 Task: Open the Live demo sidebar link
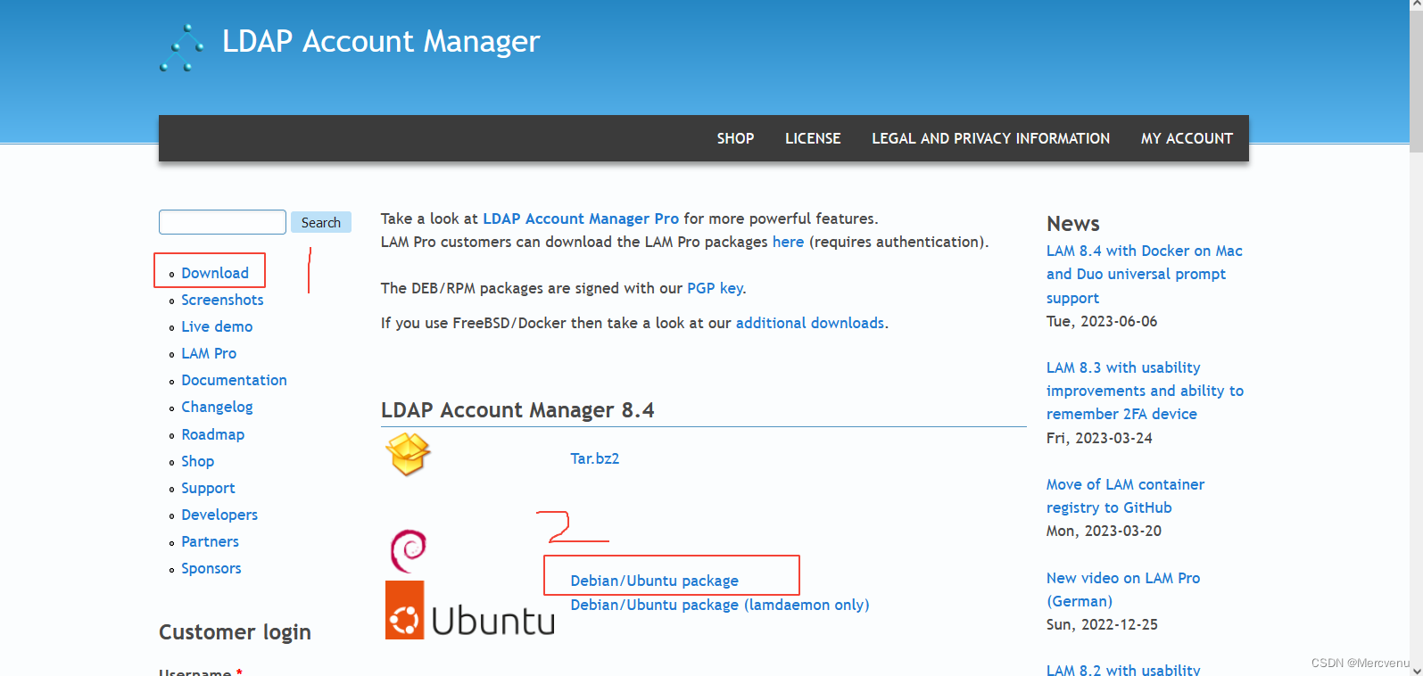(217, 326)
